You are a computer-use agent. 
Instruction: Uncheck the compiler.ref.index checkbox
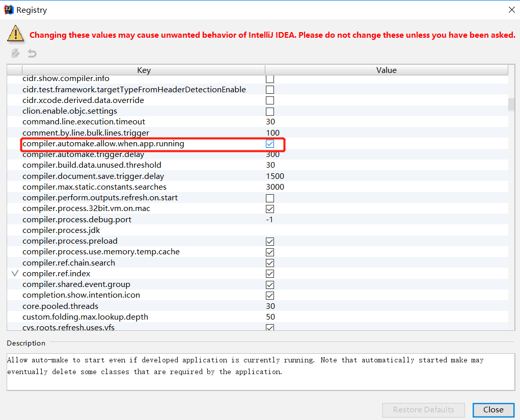click(270, 274)
